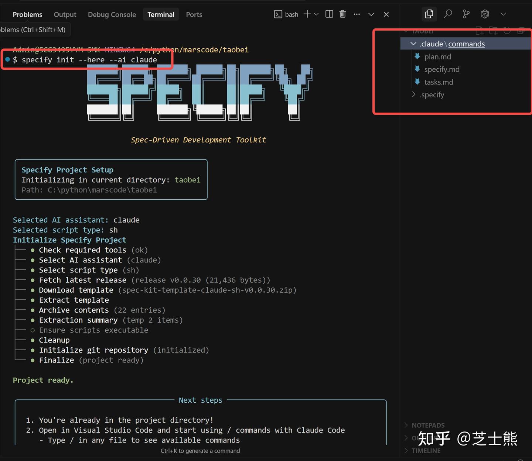Split the bash terminal
Screen dimensions: 532x461
click(329, 14)
